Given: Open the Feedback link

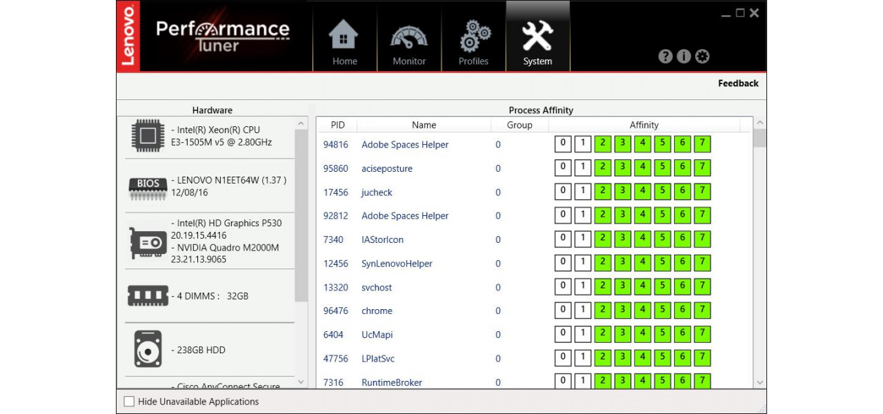Looking at the screenshot, I should tap(738, 83).
